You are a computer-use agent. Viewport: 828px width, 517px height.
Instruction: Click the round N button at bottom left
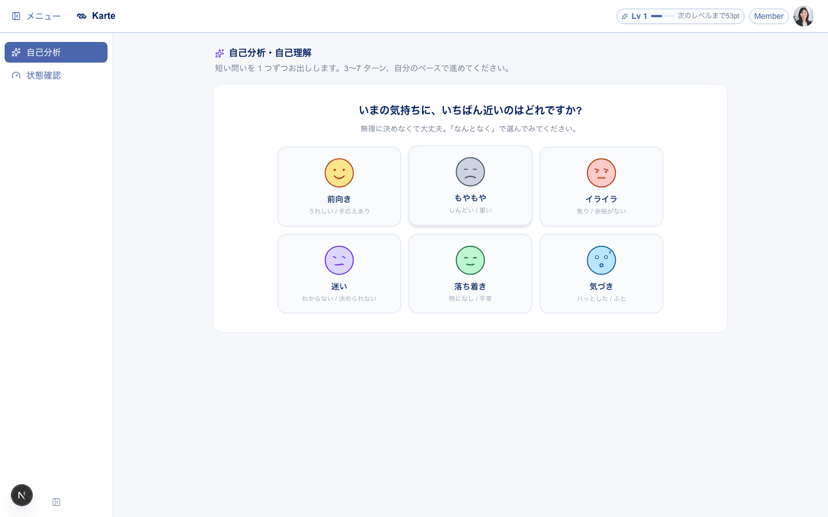coord(22,495)
